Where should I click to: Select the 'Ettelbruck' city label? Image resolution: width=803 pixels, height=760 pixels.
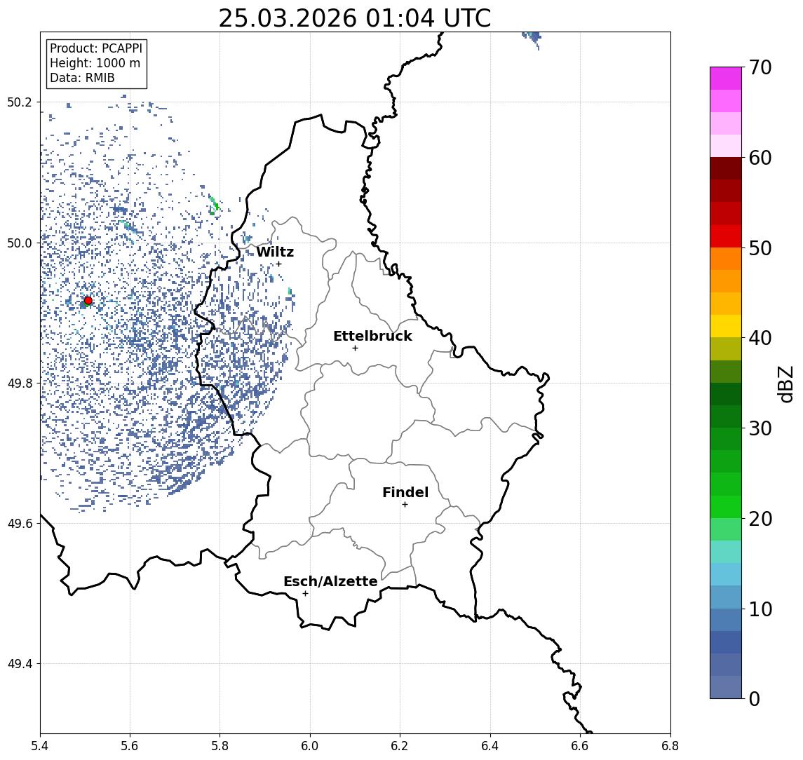(x=372, y=336)
